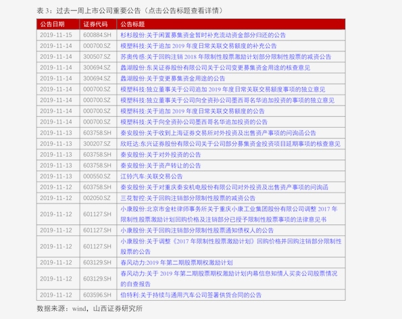
Task: Open 小康股份 通知债权人的公告 link
Action: click(x=197, y=230)
